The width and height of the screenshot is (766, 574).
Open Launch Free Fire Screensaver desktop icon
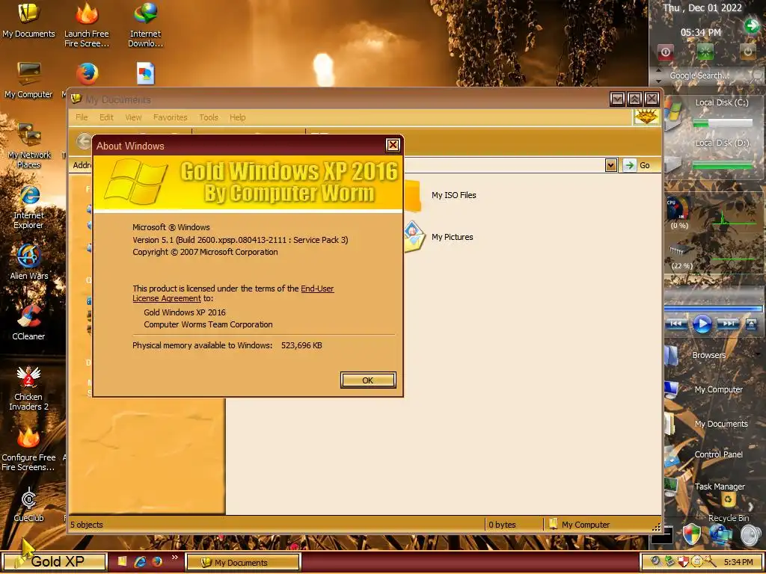coord(87,25)
